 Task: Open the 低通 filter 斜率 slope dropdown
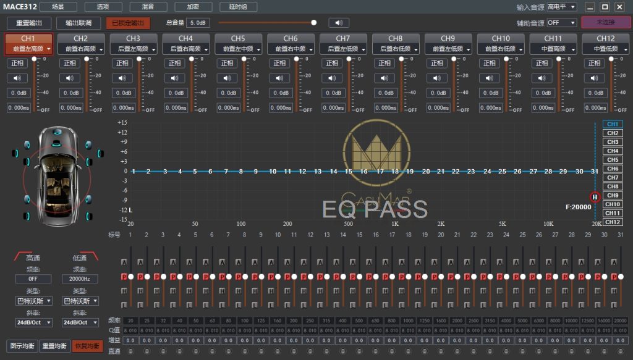80,322
